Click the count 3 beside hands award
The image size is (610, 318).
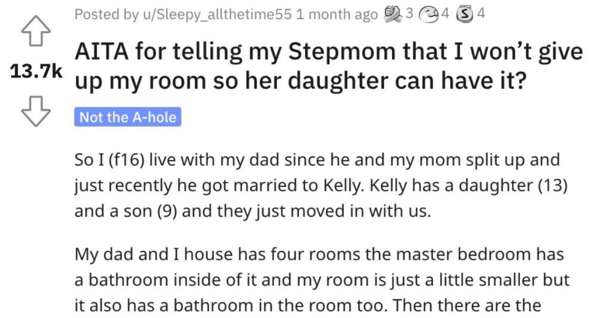click(409, 14)
